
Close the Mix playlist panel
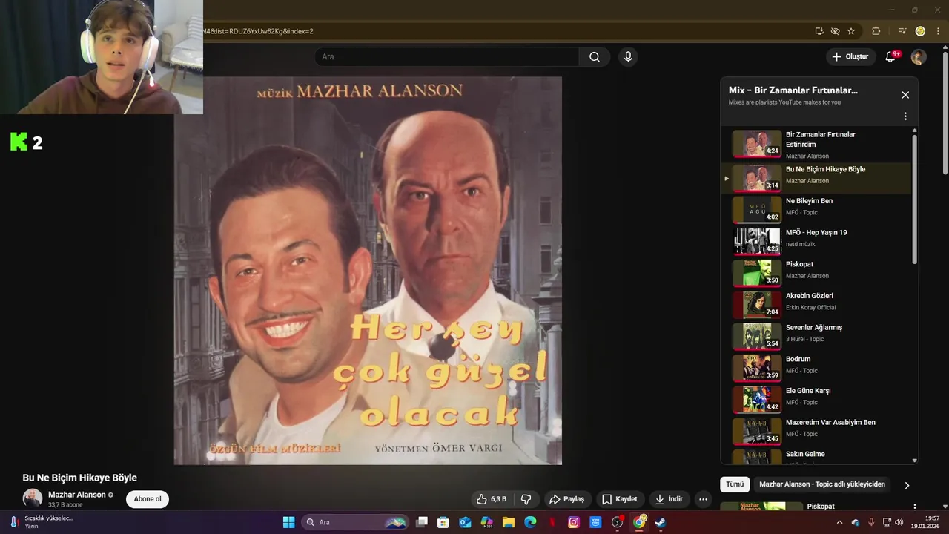tap(905, 95)
